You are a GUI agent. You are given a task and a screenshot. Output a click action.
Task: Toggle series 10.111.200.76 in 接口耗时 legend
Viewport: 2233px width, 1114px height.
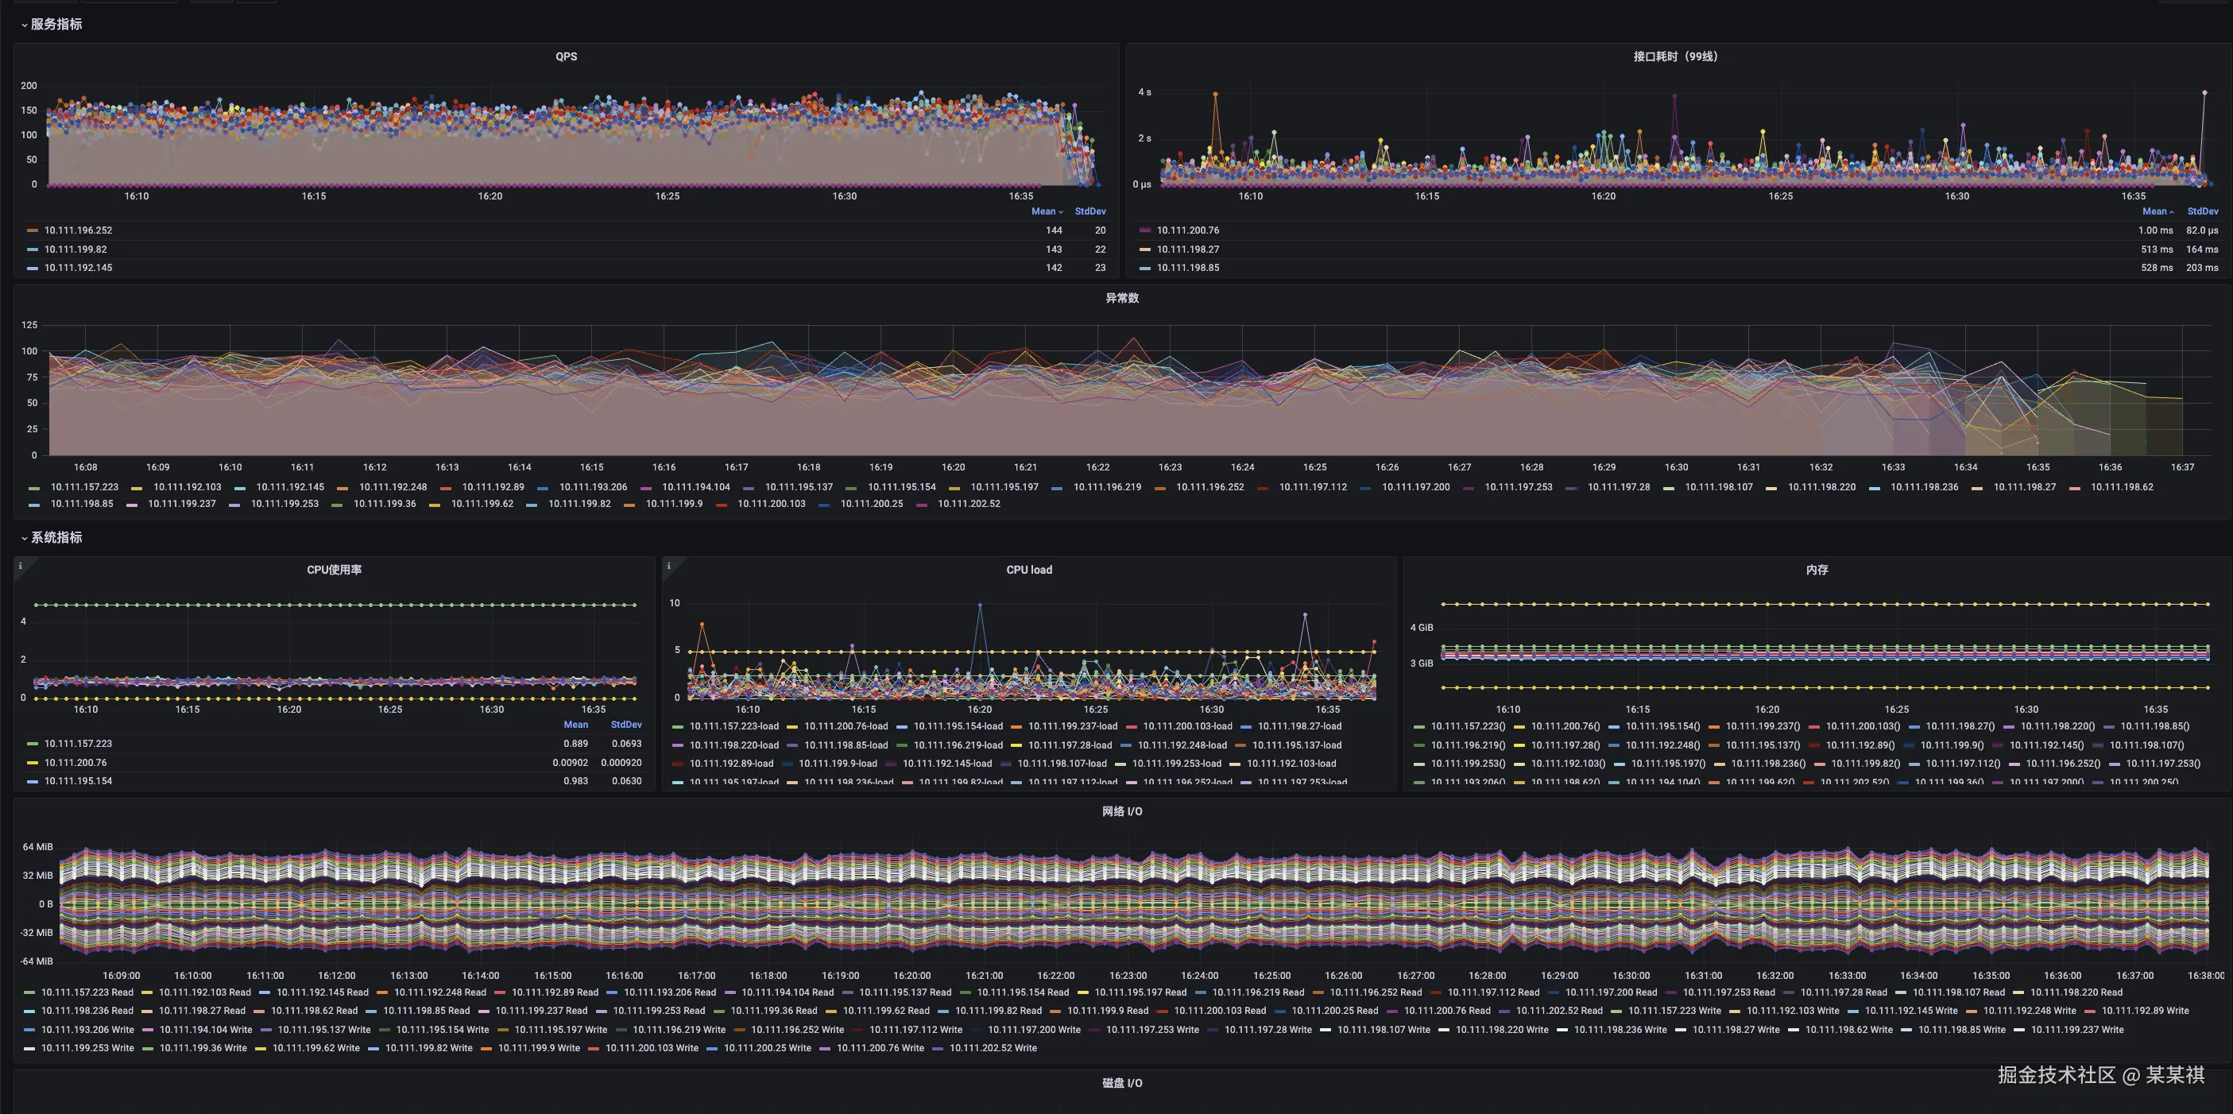1187,230
